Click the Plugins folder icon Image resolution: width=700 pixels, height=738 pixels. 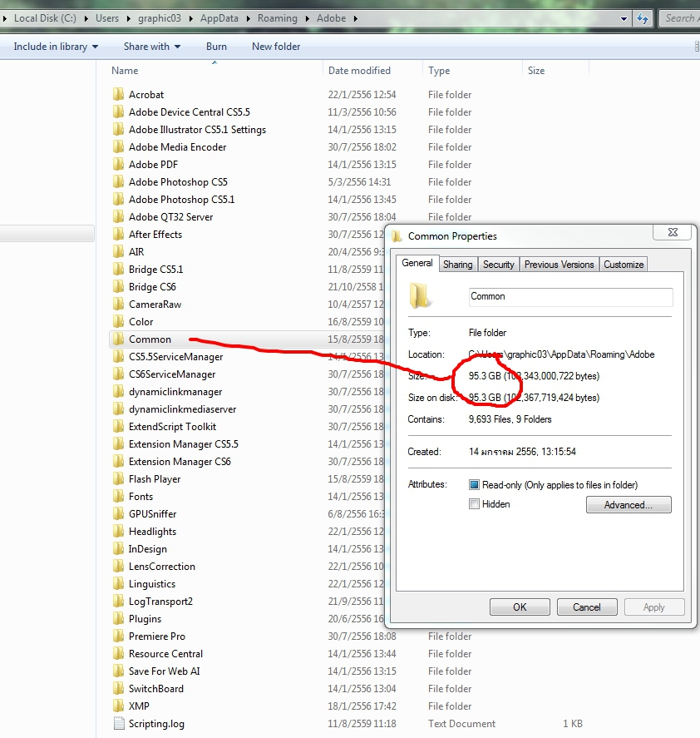pyautogui.click(x=119, y=618)
